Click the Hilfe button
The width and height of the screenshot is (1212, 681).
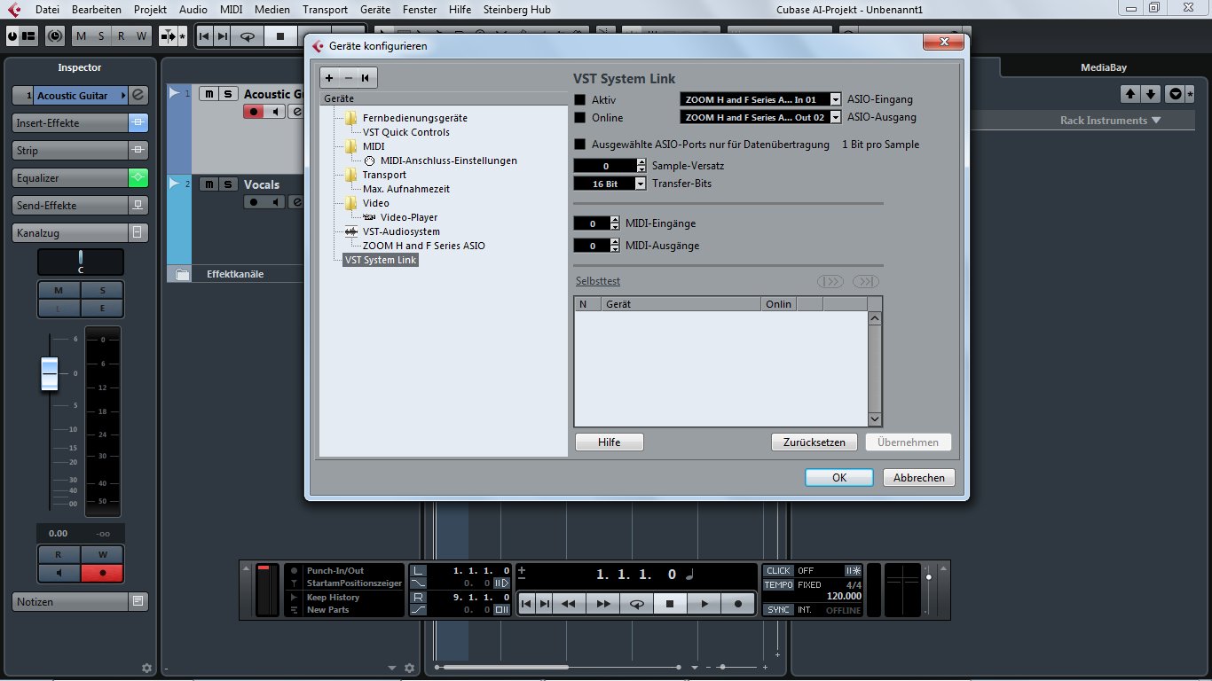609,442
